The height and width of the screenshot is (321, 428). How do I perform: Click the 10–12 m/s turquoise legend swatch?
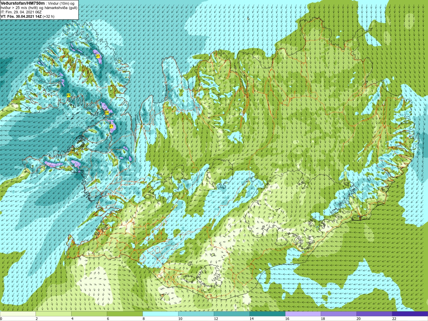pos(196,314)
